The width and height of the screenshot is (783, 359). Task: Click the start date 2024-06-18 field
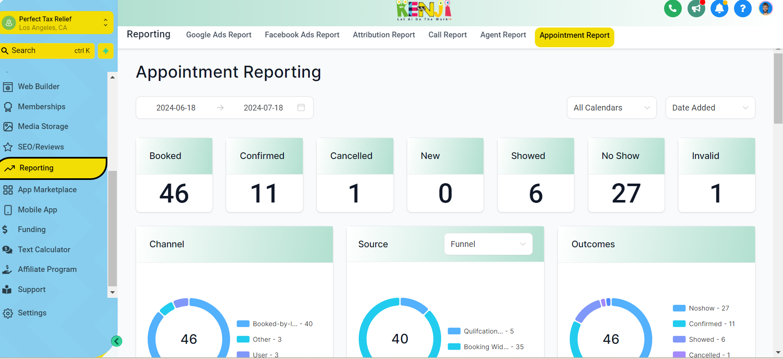pos(176,108)
